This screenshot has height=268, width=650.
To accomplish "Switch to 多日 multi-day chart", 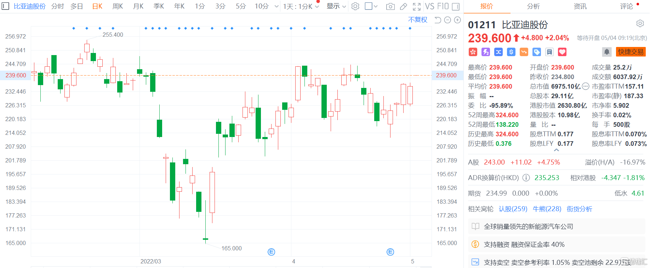I will 76,6.
